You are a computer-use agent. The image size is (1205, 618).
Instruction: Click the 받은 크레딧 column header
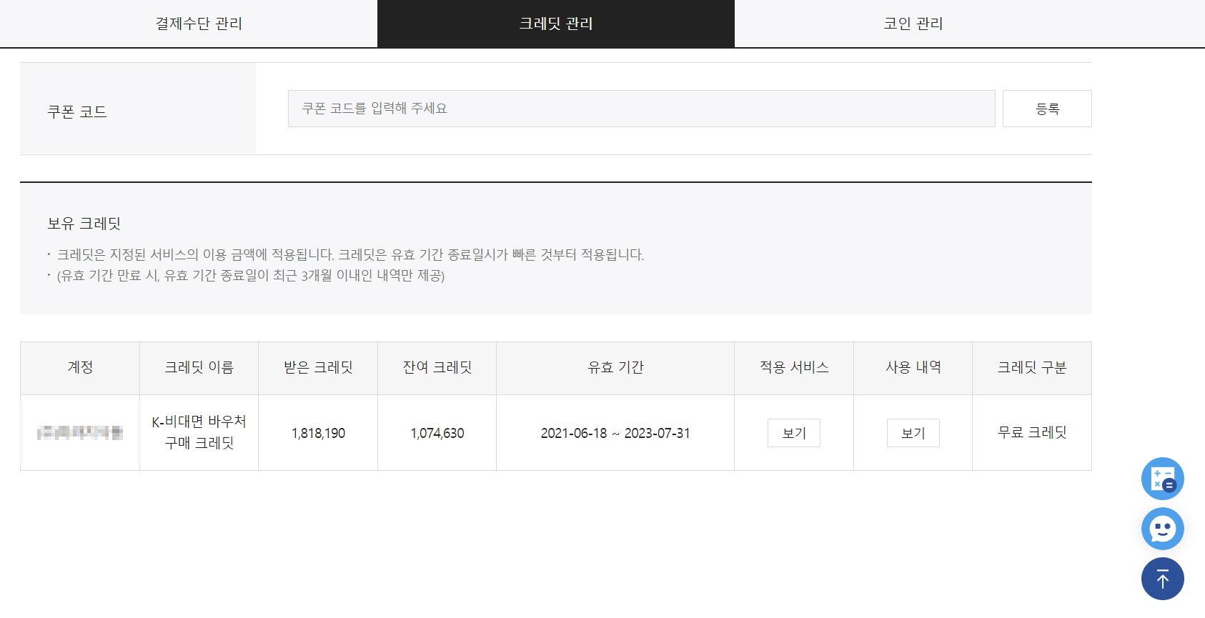[318, 368]
